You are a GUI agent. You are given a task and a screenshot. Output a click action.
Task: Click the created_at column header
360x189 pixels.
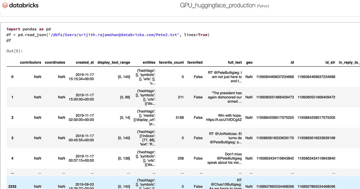point(85,62)
